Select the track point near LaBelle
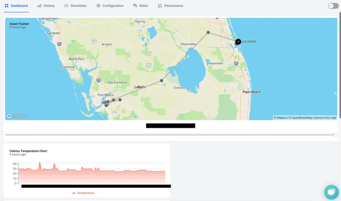341x201 pixels. point(161,80)
